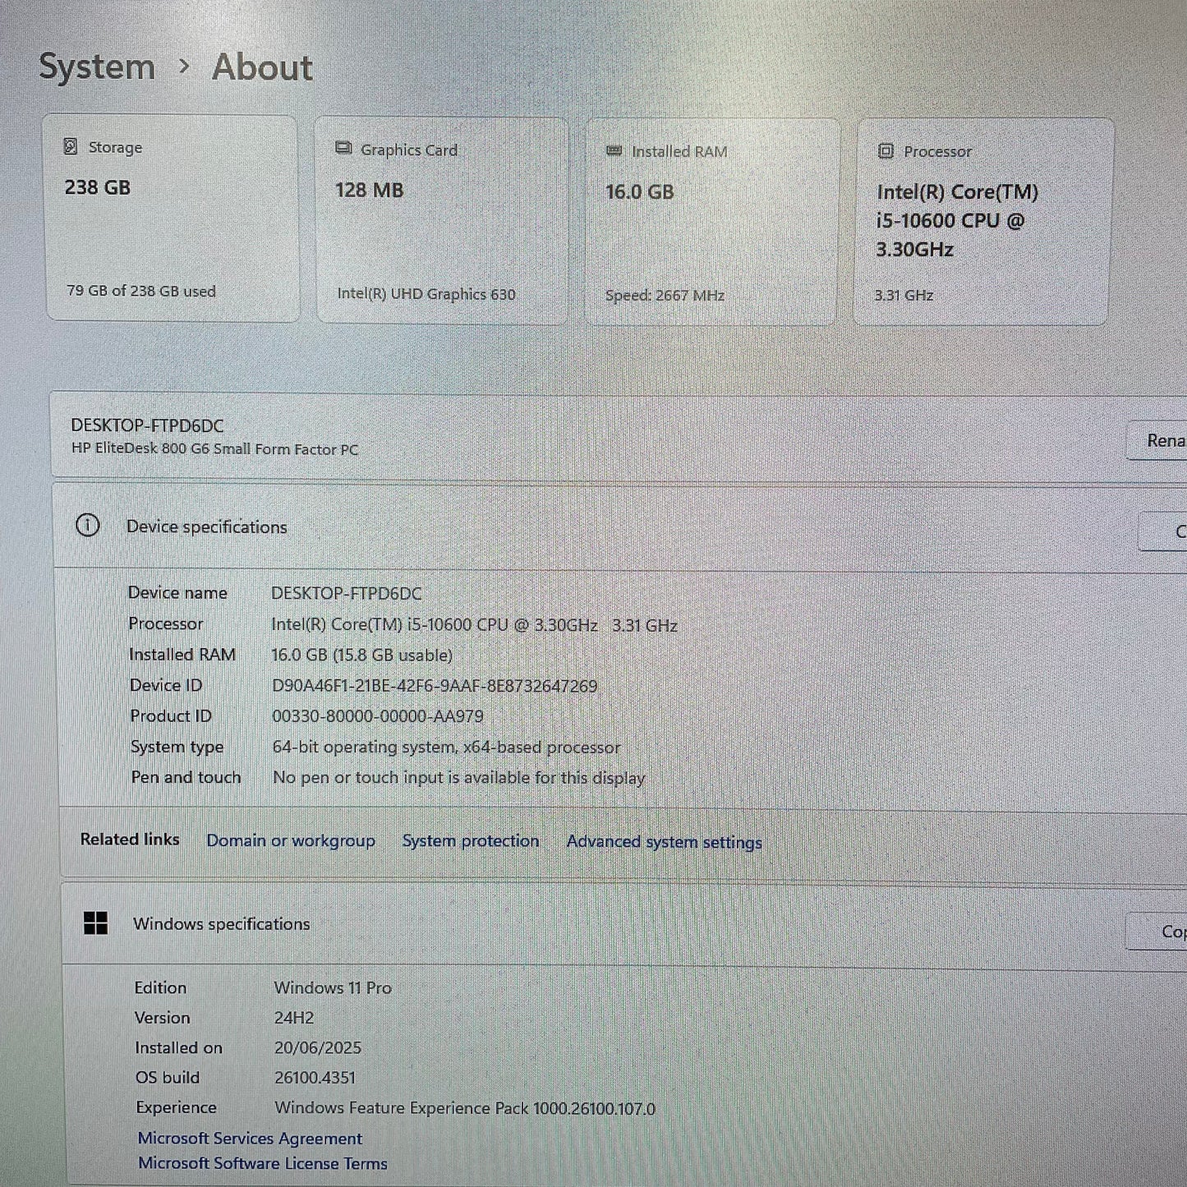Click the Rename this PC button
The height and width of the screenshot is (1187, 1187).
(1161, 441)
